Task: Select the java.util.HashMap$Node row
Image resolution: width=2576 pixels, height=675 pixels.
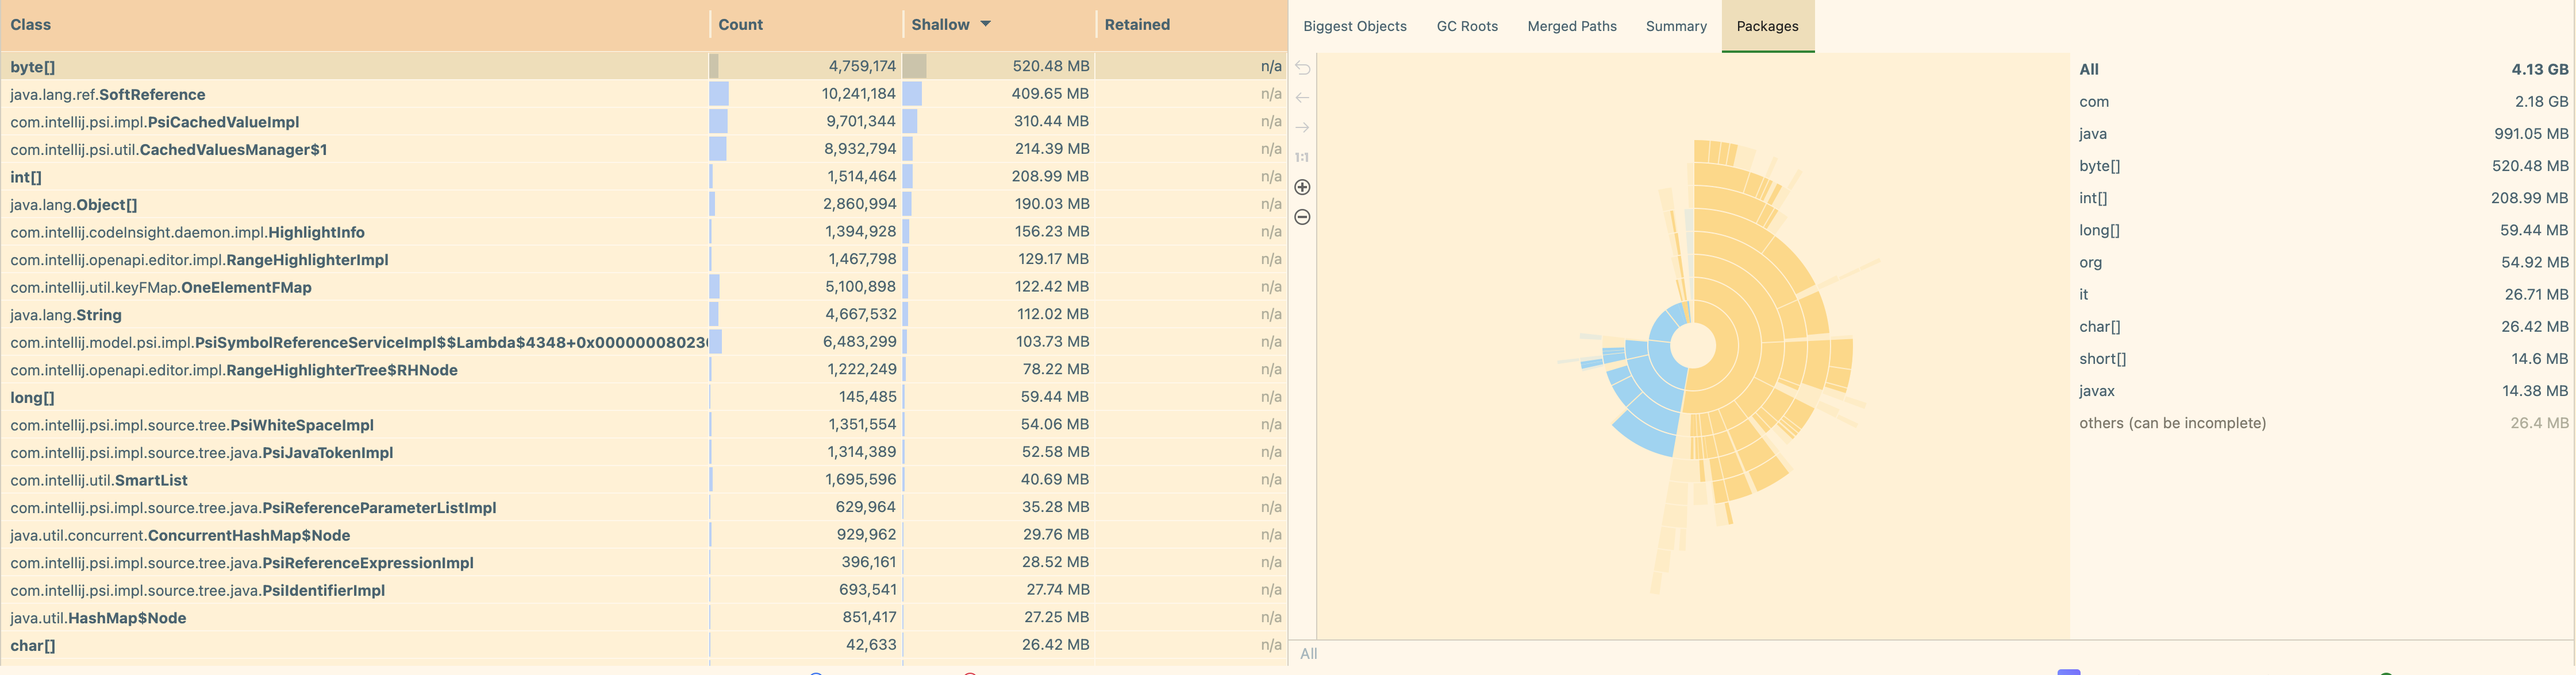Action: pos(644,617)
